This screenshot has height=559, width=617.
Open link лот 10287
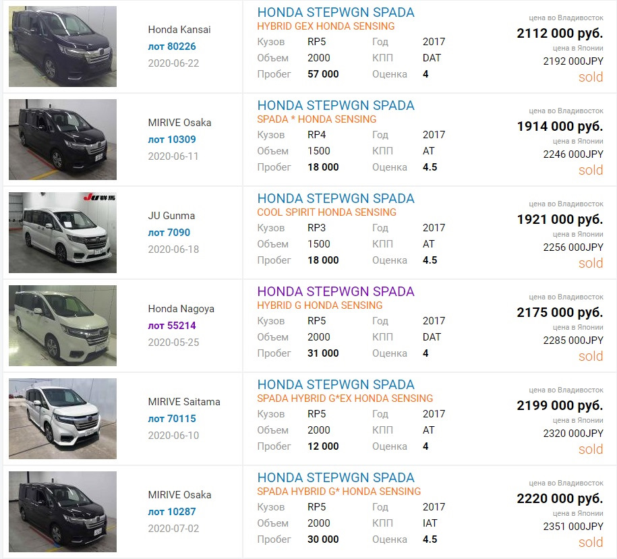(172, 512)
